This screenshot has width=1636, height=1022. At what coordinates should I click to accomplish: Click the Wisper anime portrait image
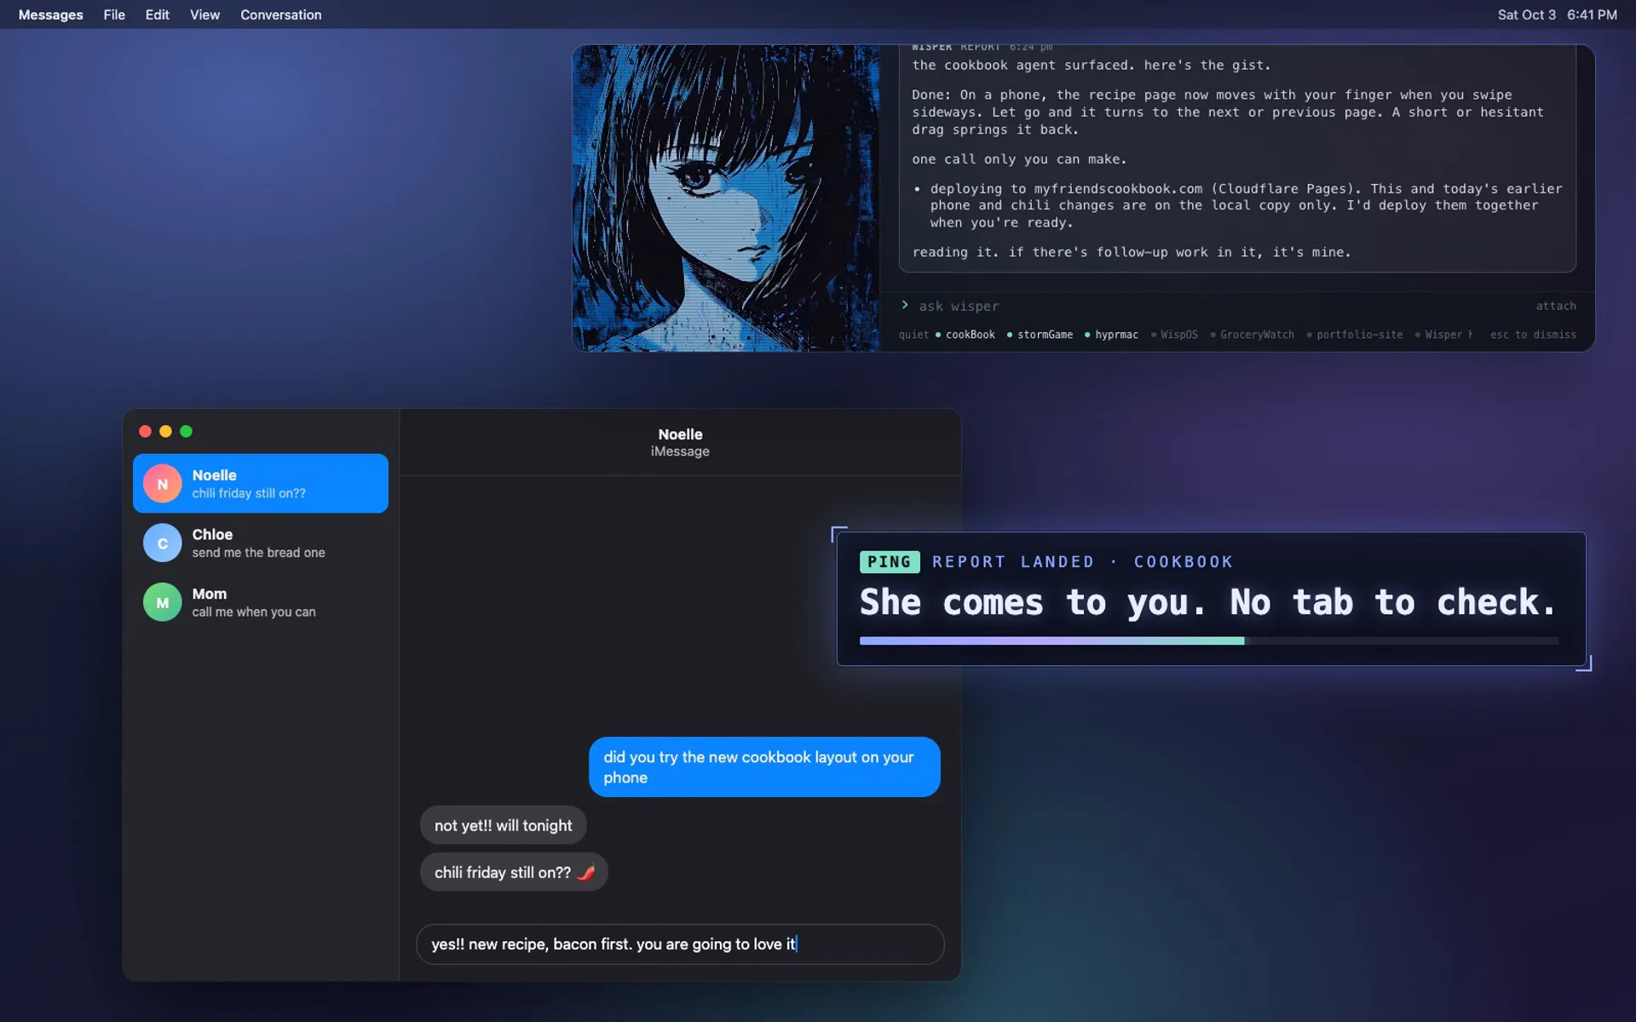pos(726,198)
